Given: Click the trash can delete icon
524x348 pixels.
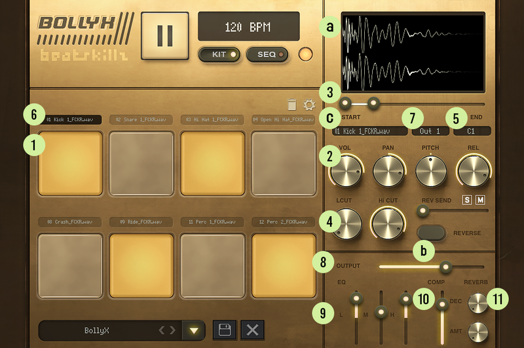Looking at the screenshot, I should point(292,104).
